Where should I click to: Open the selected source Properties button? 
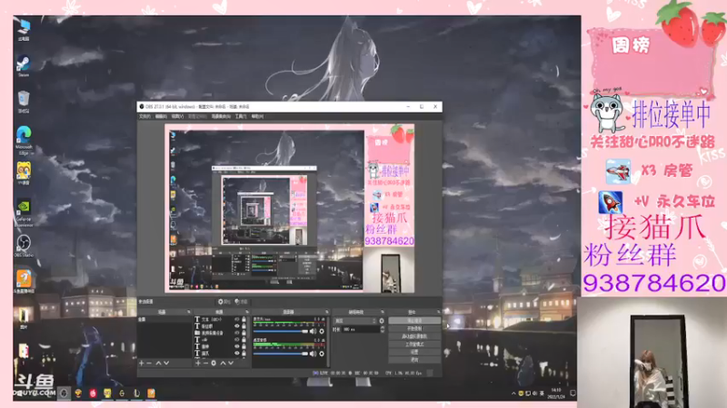(x=224, y=302)
